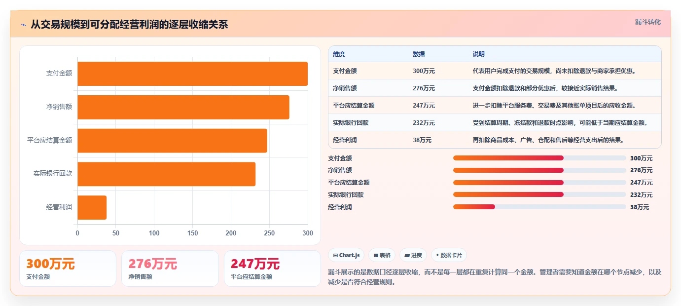
Task: Select the 数据卡片 chip
Action: pos(449,255)
